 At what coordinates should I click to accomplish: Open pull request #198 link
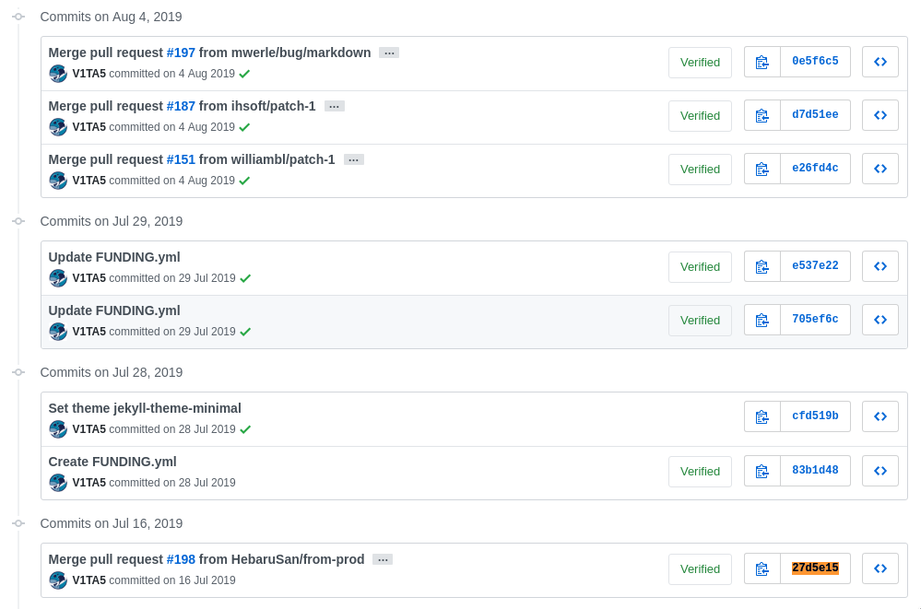click(181, 559)
